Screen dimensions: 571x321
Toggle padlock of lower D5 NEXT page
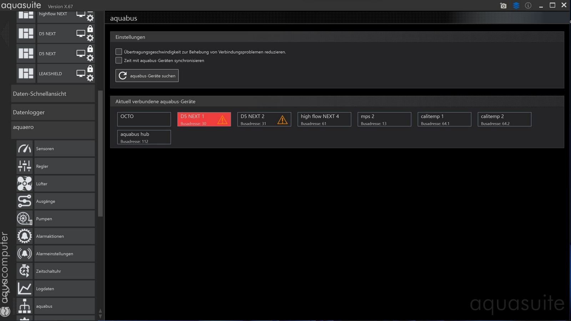[x=90, y=49]
